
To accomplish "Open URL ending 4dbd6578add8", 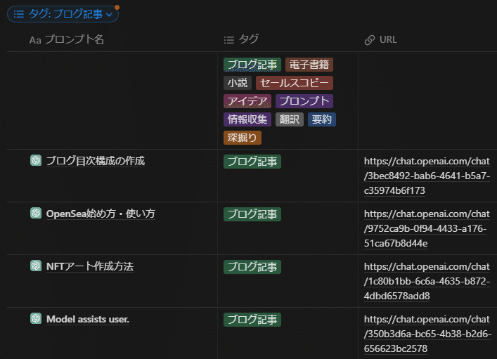I will coord(427,282).
